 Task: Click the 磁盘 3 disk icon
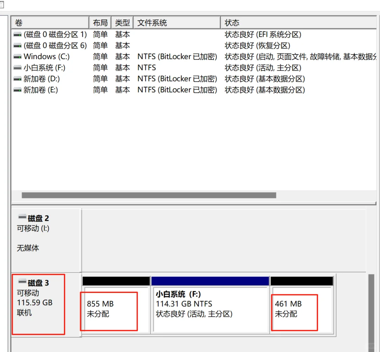point(22,281)
